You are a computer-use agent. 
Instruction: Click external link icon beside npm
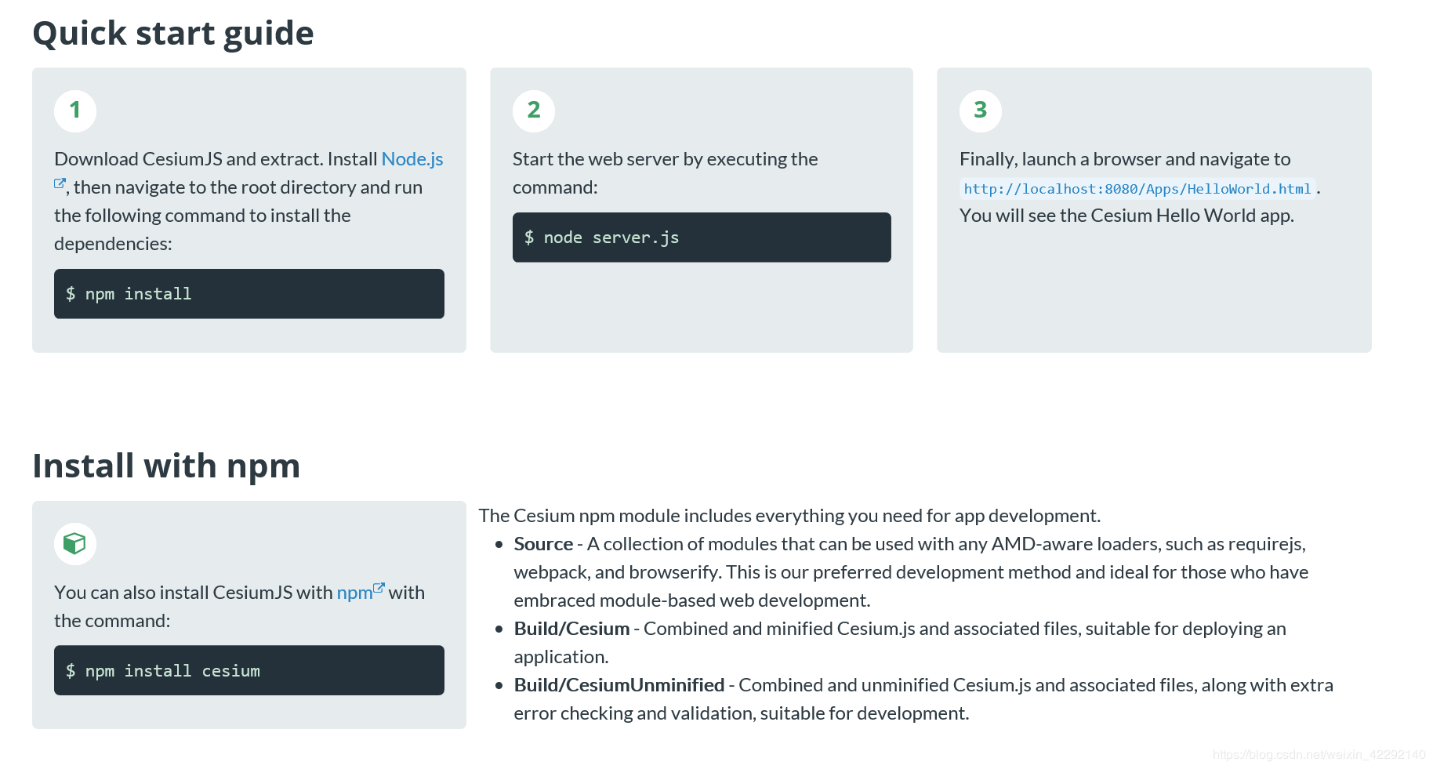tap(379, 587)
